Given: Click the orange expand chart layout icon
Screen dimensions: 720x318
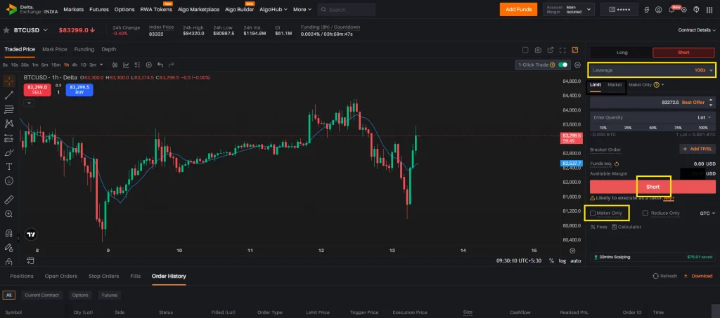Looking at the screenshot, I should [575, 50].
